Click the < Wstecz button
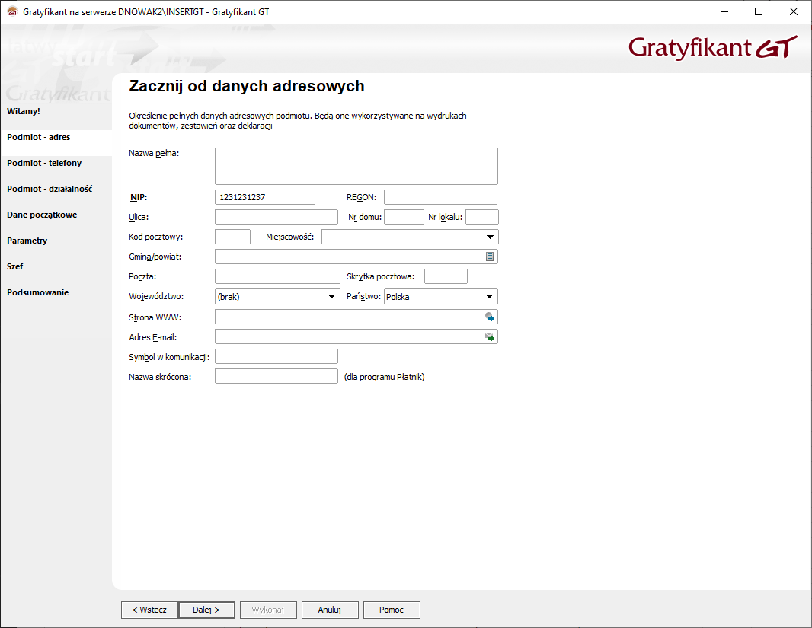The height and width of the screenshot is (628, 812). pos(149,610)
